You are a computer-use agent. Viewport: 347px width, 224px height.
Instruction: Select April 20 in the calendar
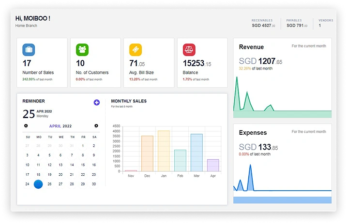60,175
